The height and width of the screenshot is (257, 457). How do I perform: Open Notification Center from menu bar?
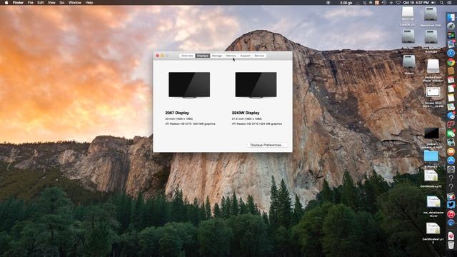(x=450, y=3)
